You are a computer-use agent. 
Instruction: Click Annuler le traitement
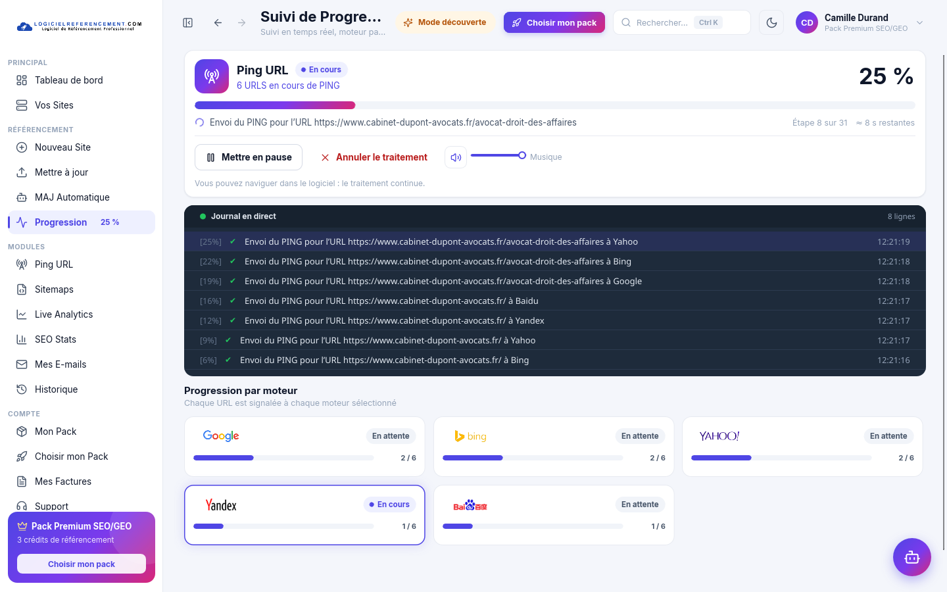click(x=374, y=157)
